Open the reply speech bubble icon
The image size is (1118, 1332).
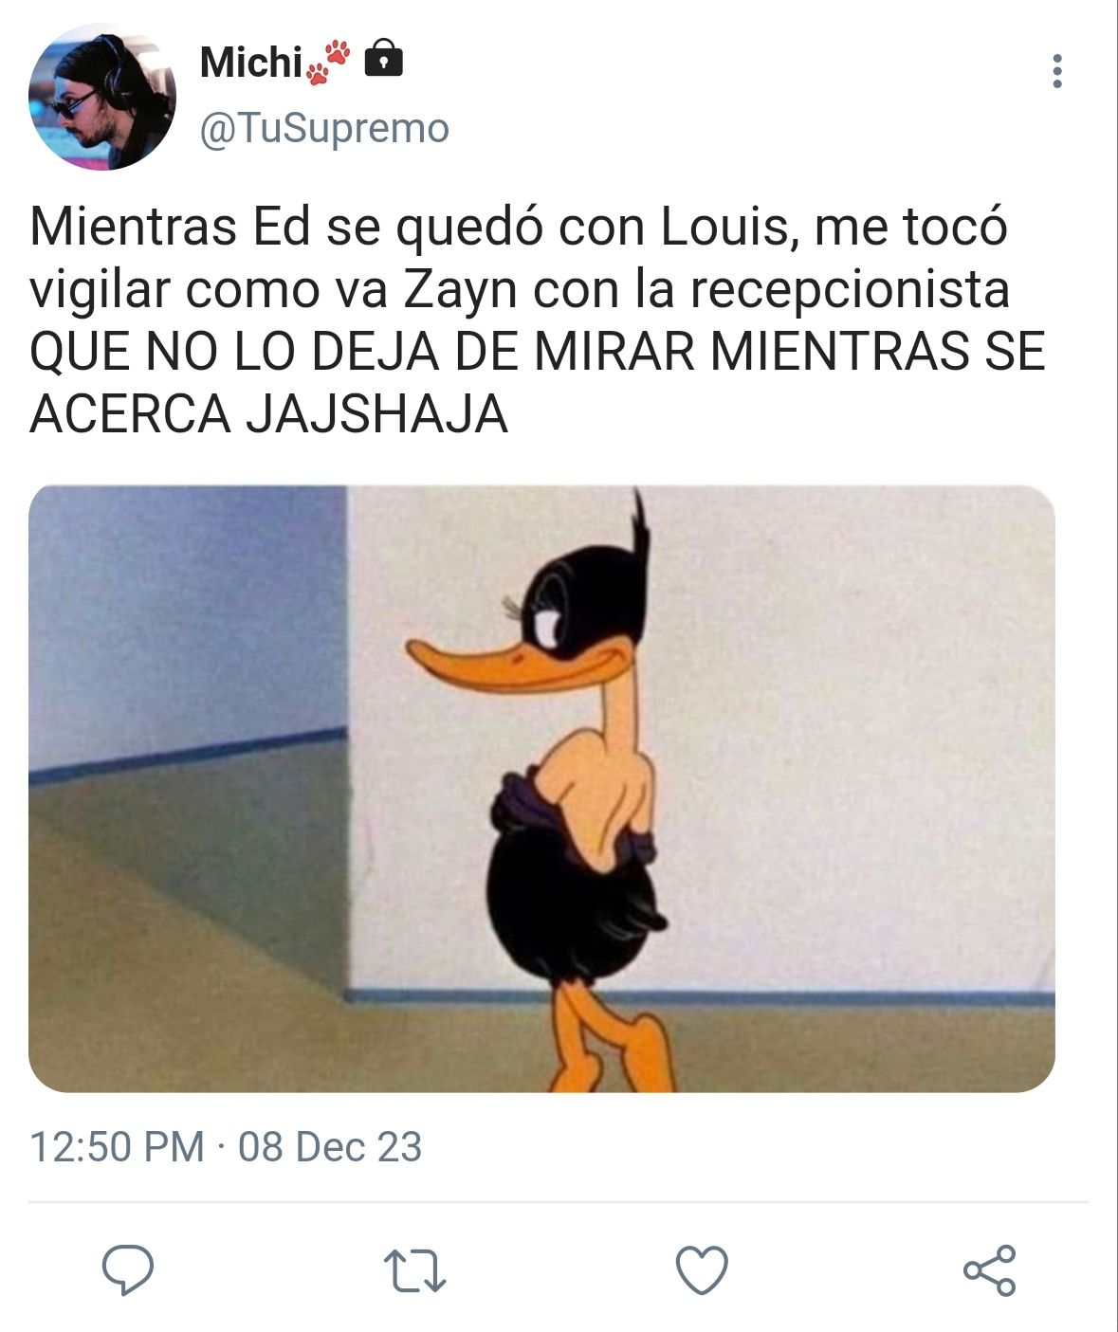click(x=128, y=1270)
